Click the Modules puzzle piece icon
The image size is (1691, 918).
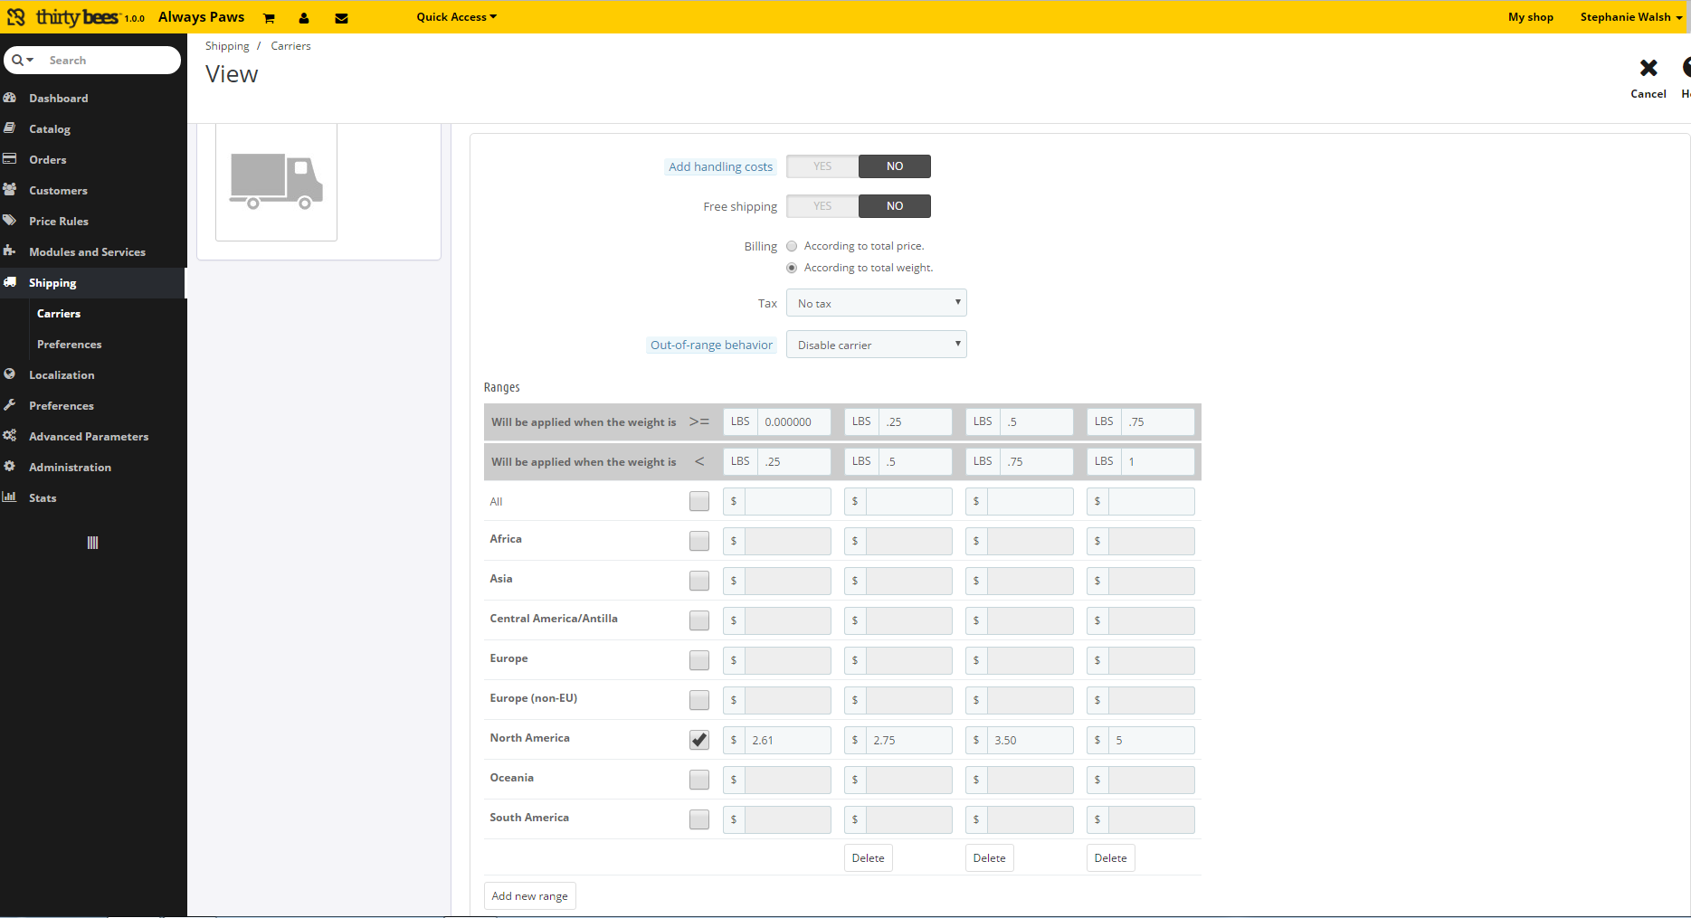[x=10, y=251]
